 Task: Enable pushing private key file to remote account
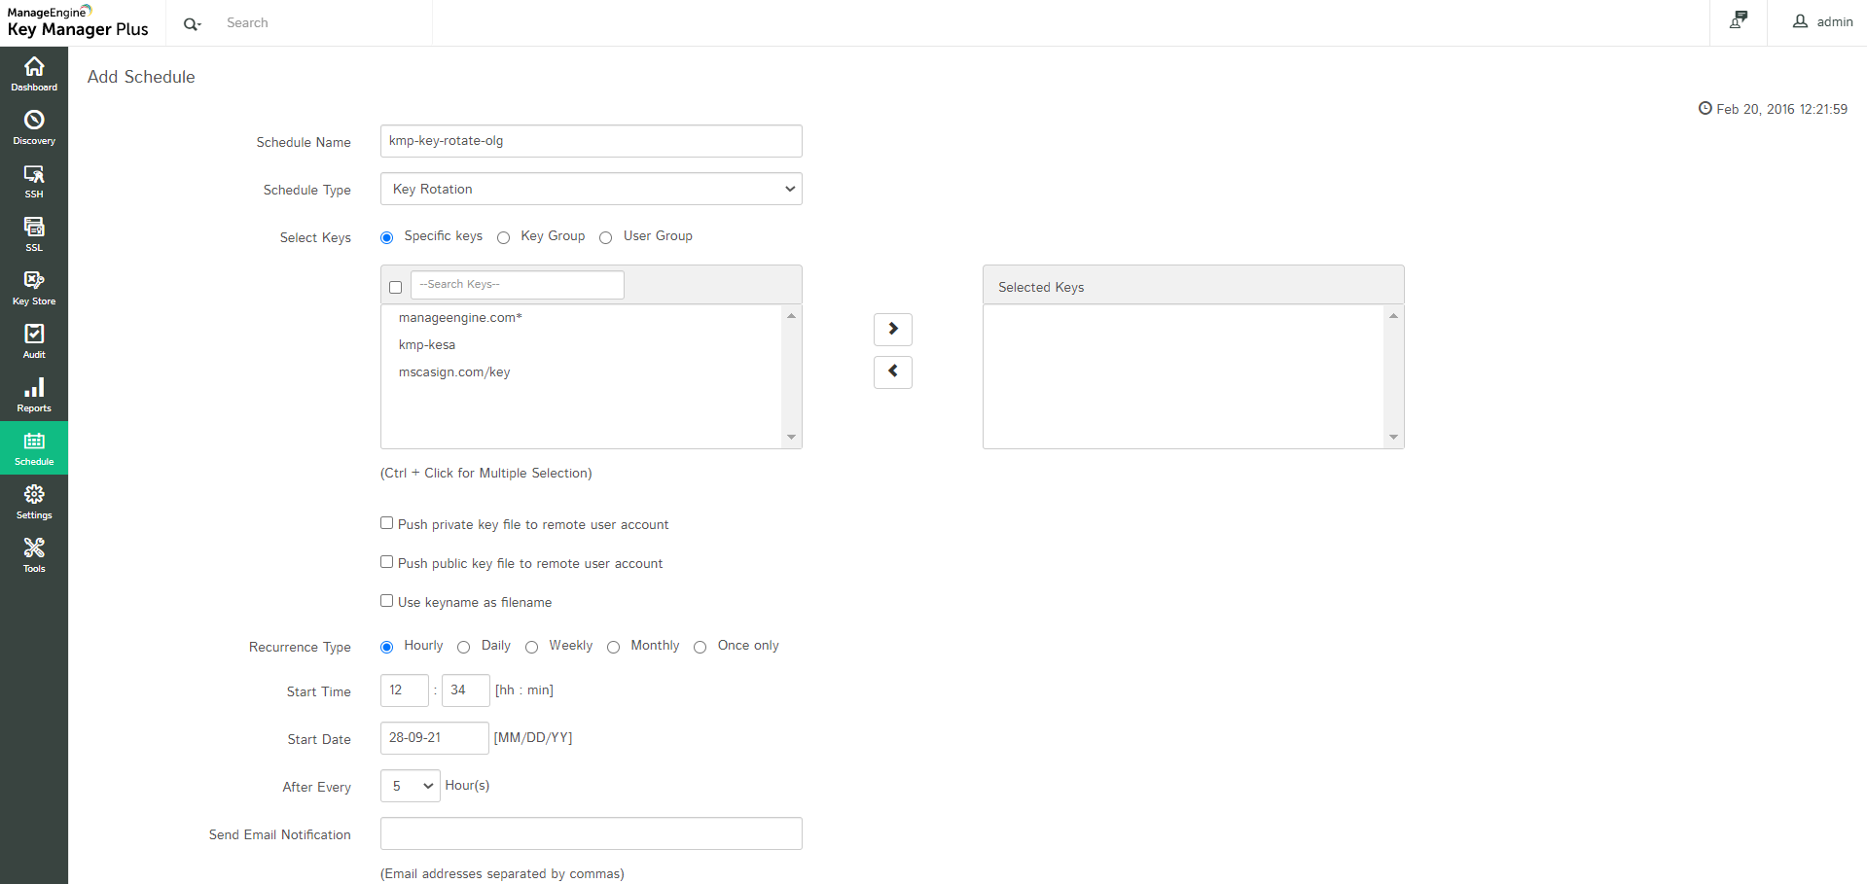(x=386, y=522)
